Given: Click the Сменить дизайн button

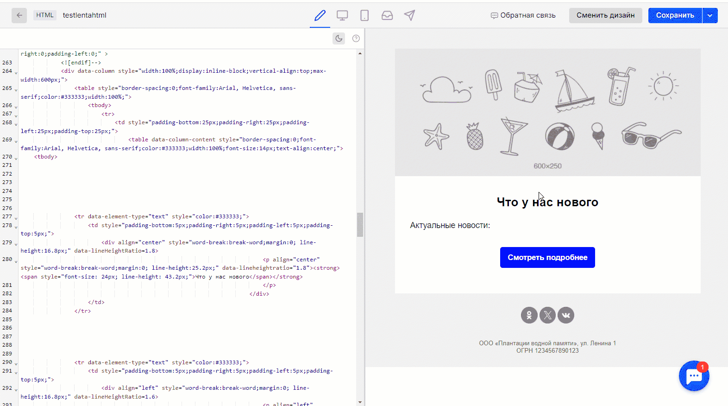Looking at the screenshot, I should point(605,15).
